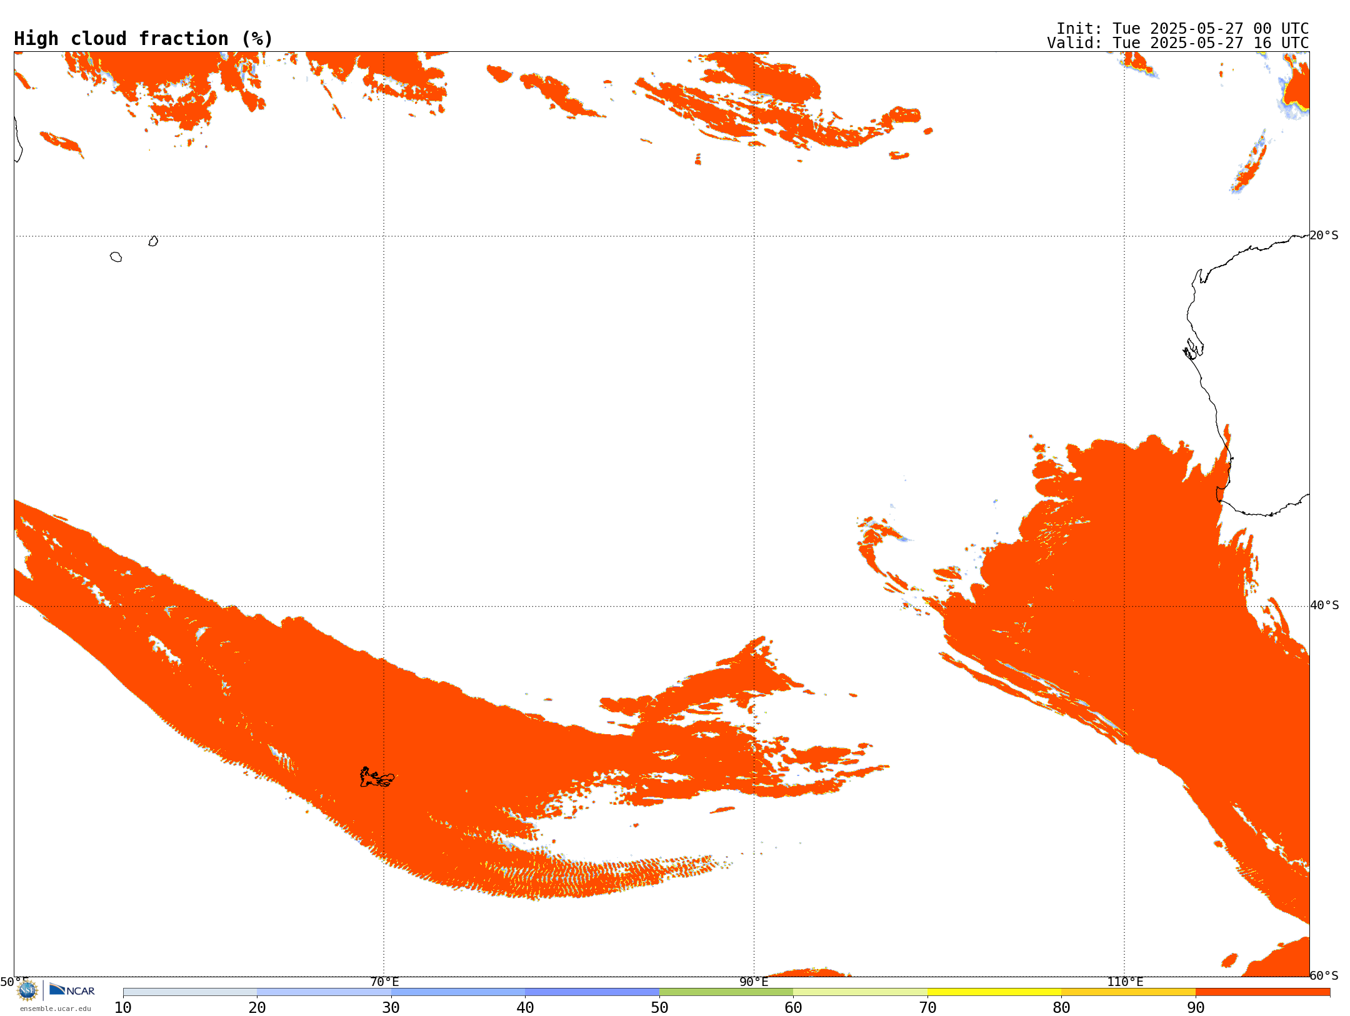Click the 40°S latitude label
The height and width of the screenshot is (1016, 1350).
1324,605
